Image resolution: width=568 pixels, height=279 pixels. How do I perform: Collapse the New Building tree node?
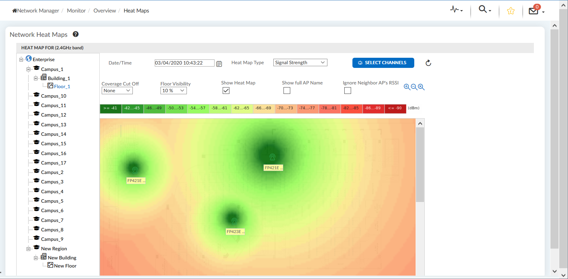36,258
